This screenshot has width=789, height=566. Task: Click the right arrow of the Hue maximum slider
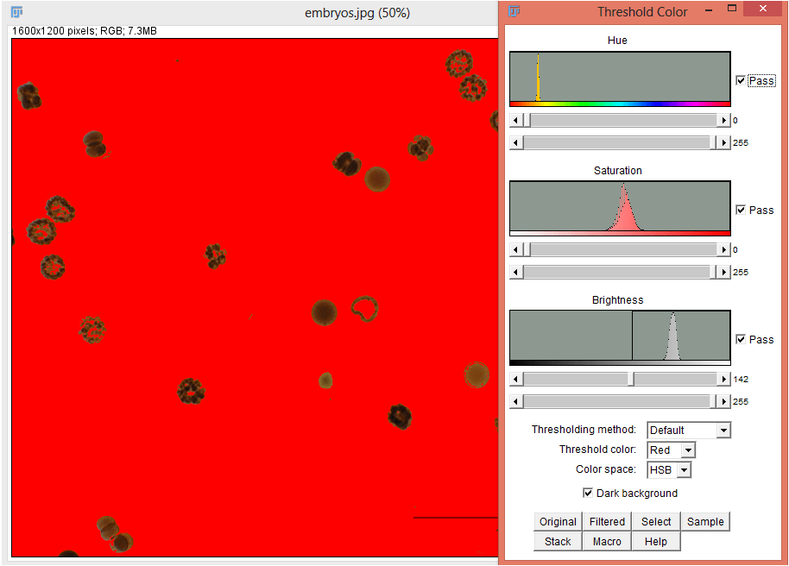point(724,141)
